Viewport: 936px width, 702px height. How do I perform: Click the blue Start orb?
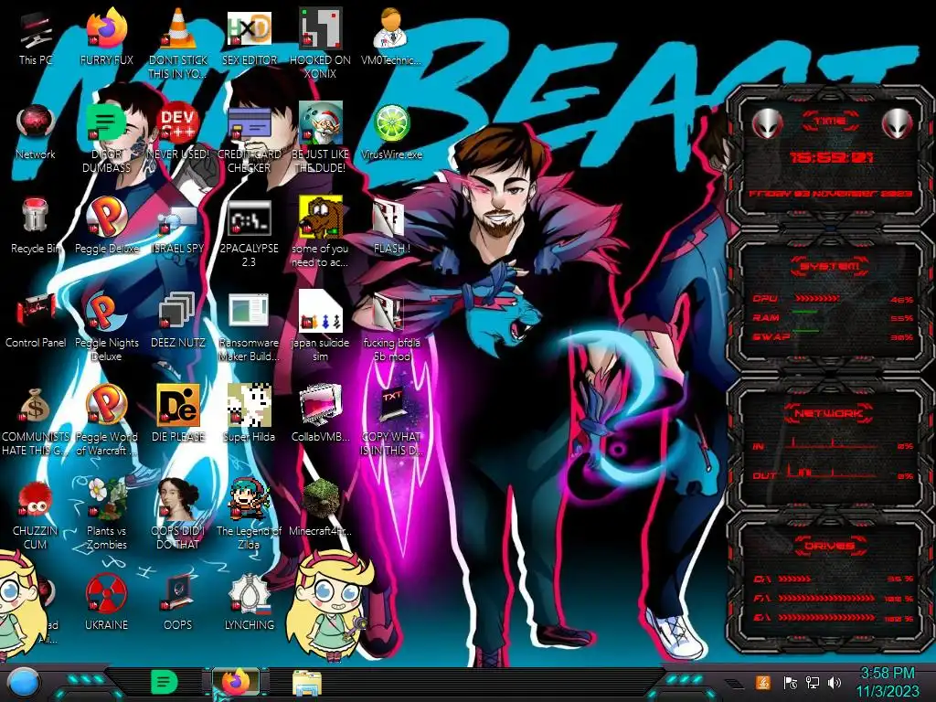coord(23,684)
